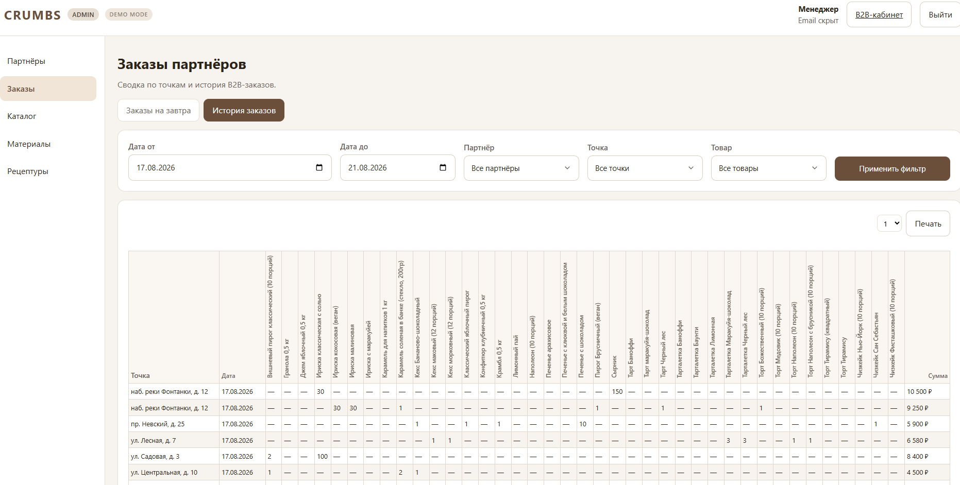Viewport: 960px width, 485px height.
Task: Expand the Все товары dropdown
Action: click(768, 168)
